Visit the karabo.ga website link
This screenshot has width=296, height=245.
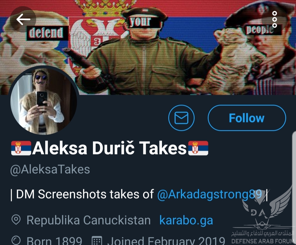(x=186, y=220)
